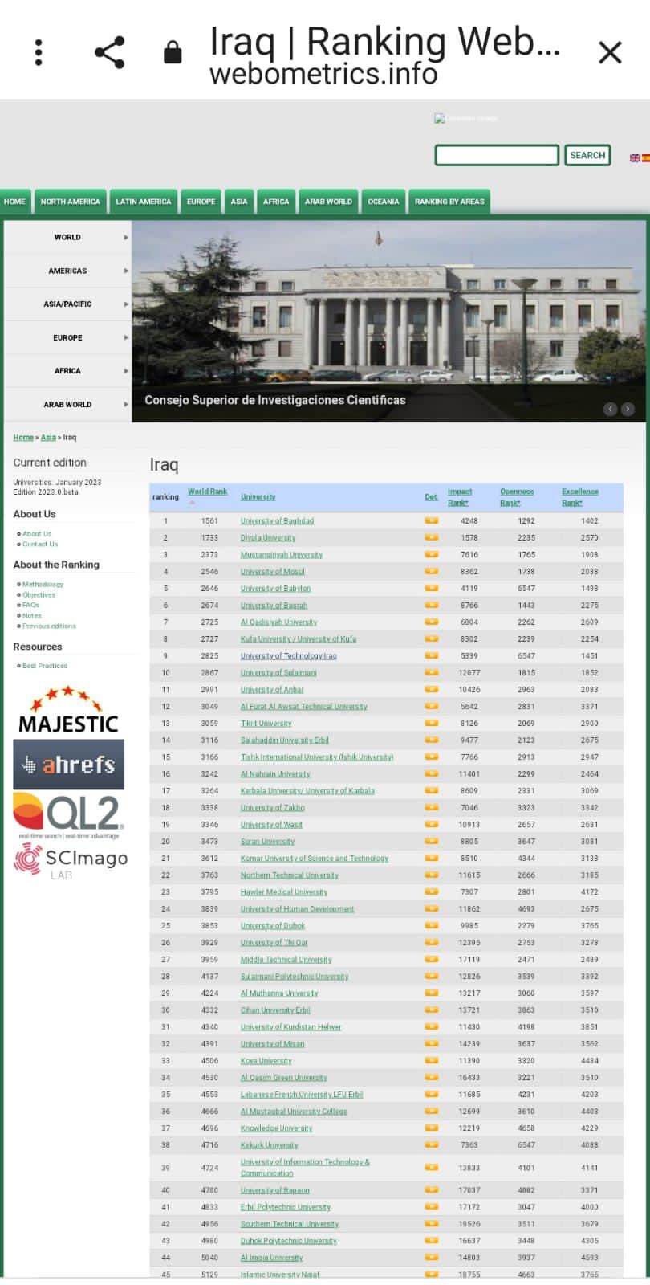Click the building banner image
Image resolution: width=650 pixels, height=1285 pixels.
coord(388,321)
